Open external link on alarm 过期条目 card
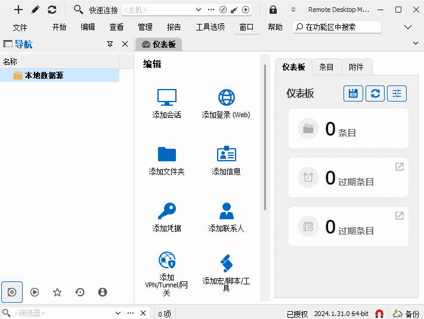 [x=400, y=167]
